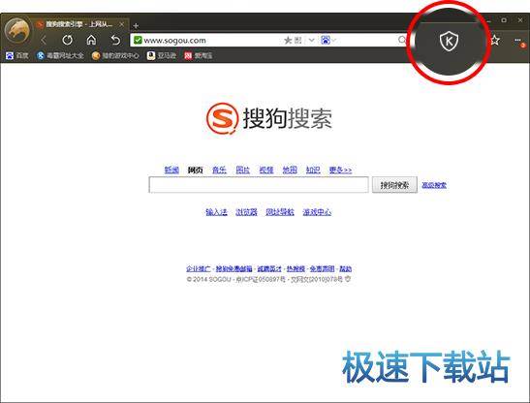Image resolution: width=530 pixels, height=403 pixels.
Task: Click the green security check icon
Action: coord(138,41)
